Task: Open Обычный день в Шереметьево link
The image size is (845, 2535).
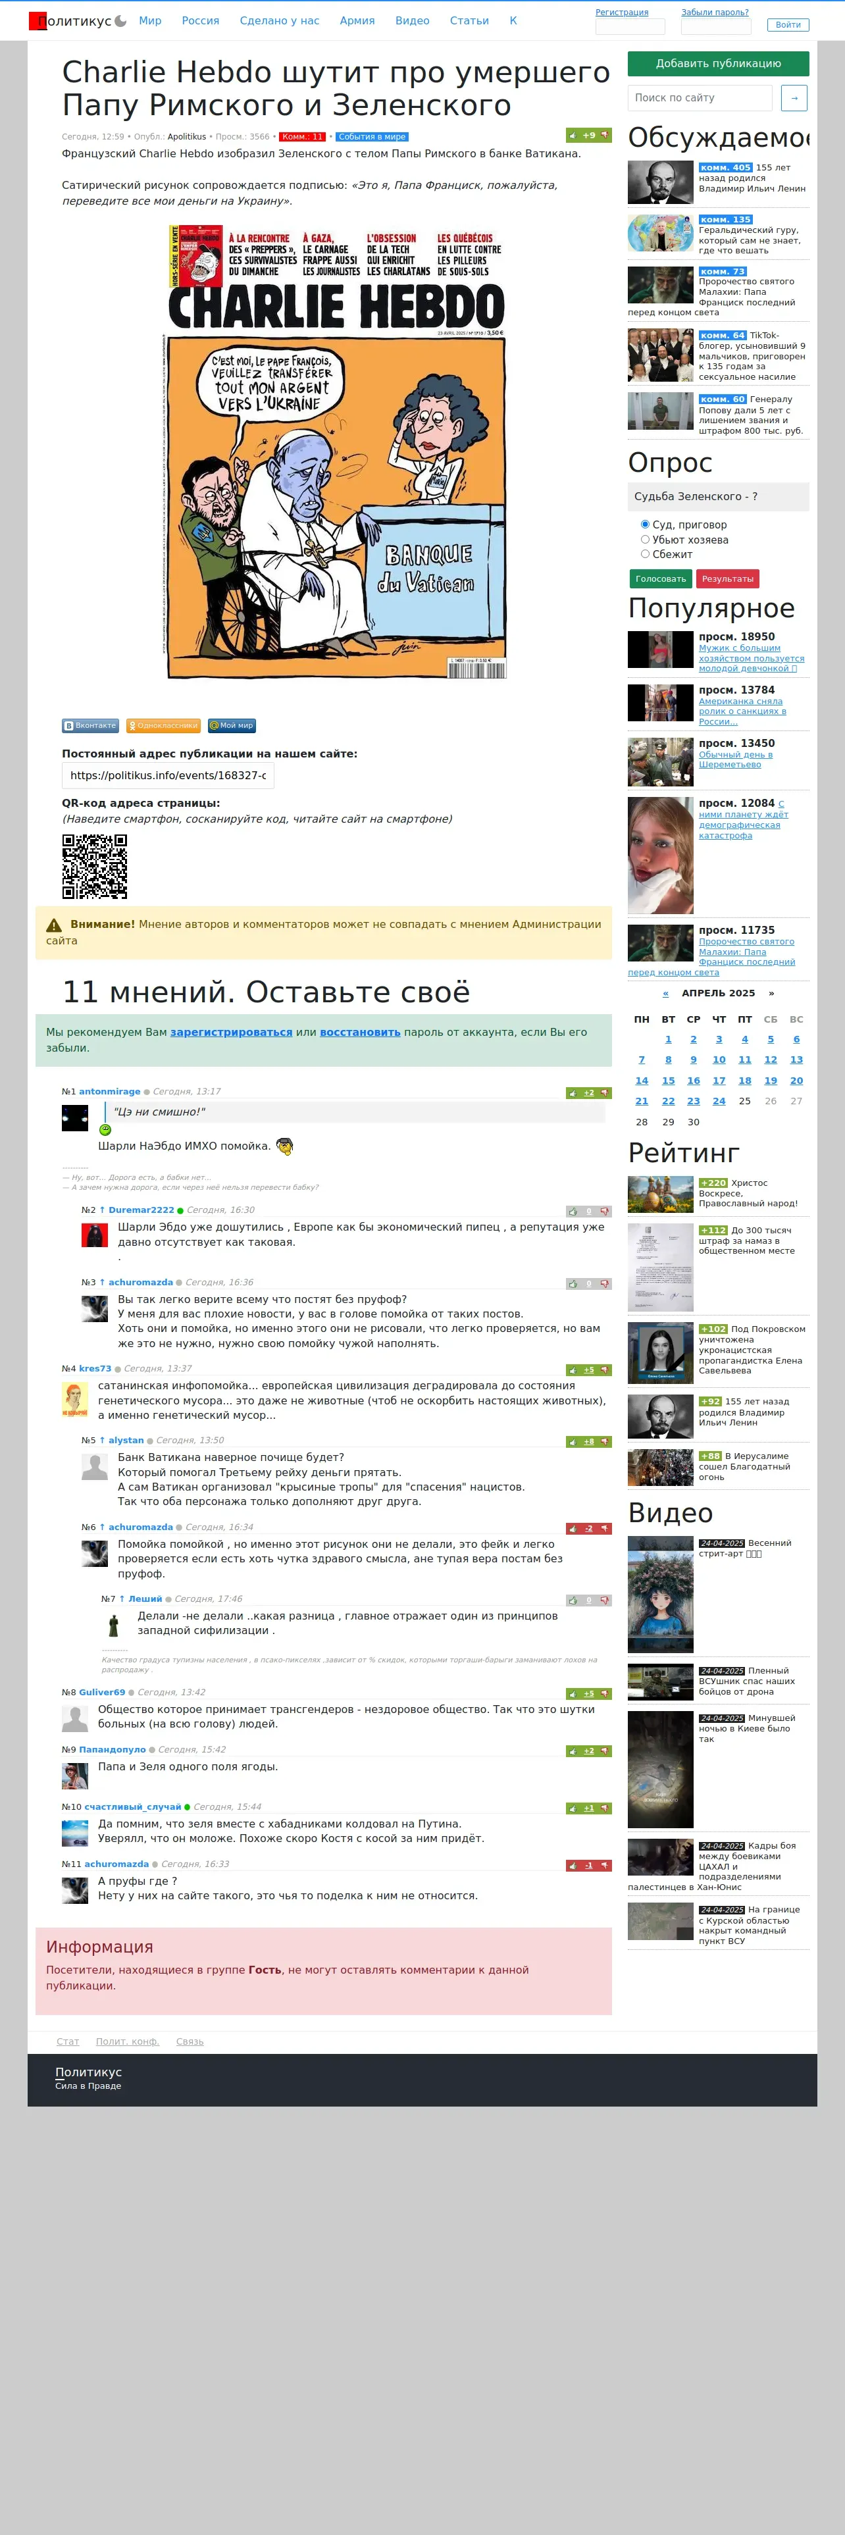Action: click(736, 759)
